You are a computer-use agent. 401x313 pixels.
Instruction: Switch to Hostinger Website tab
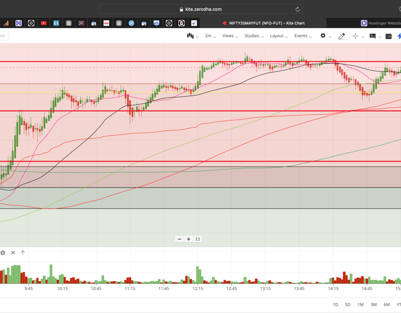(x=381, y=23)
